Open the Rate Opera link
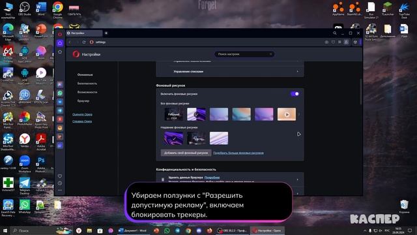 pos(83,115)
